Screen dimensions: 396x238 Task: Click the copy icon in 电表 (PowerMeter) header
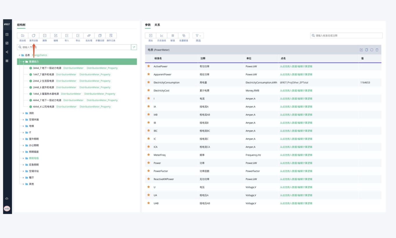pyautogui.click(x=366, y=50)
